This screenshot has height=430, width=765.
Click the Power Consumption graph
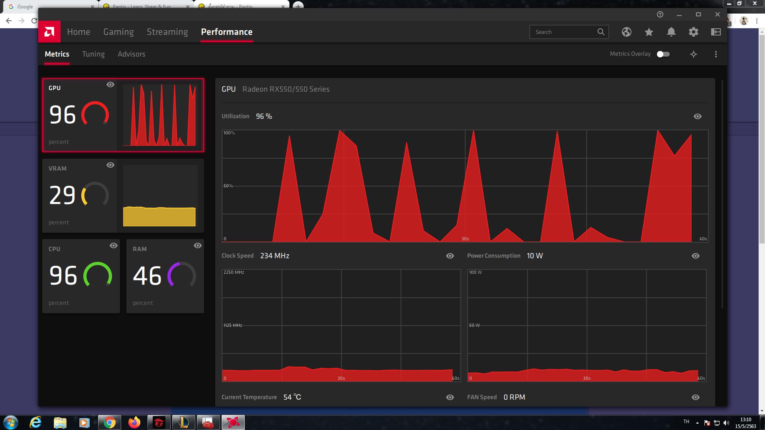click(587, 325)
